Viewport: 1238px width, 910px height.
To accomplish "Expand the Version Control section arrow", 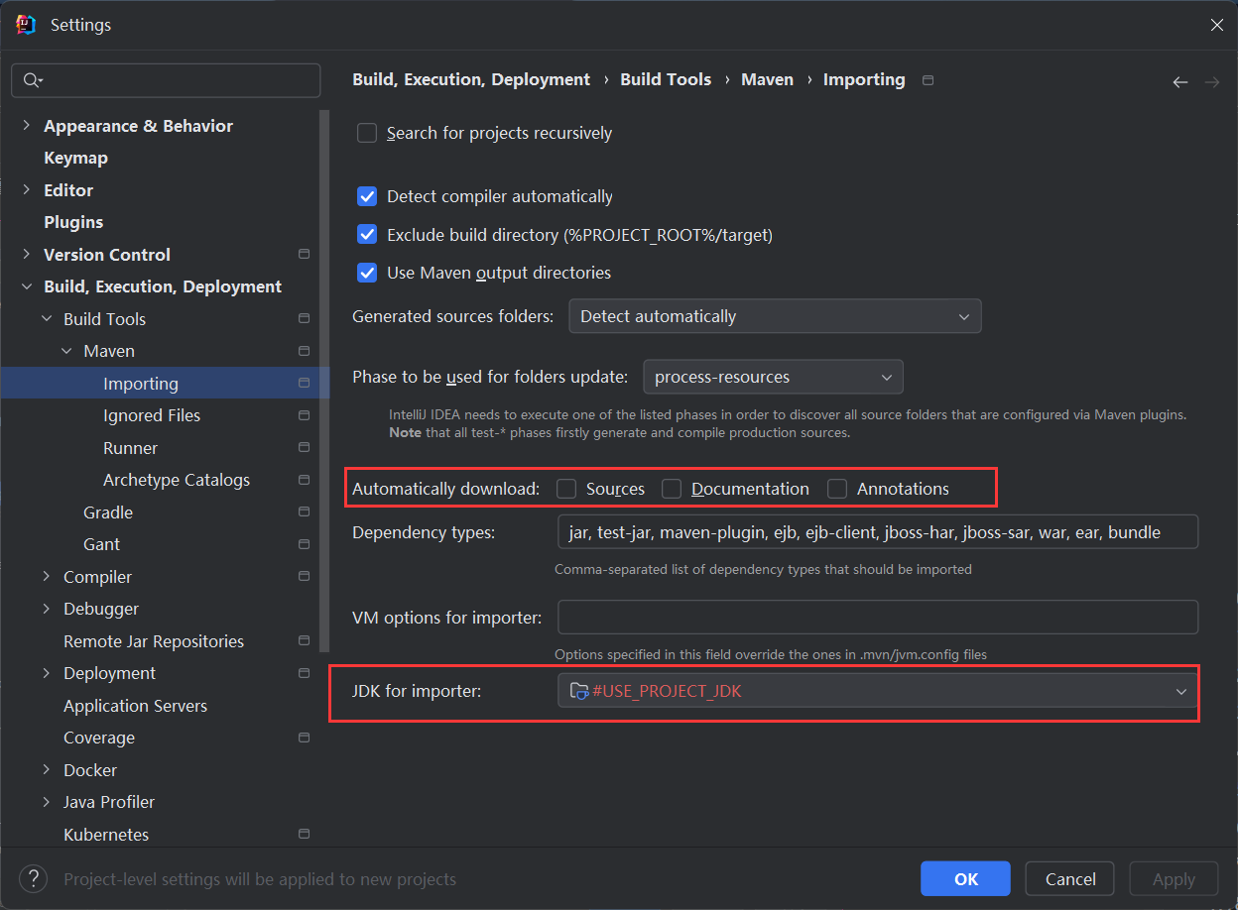I will pos(27,255).
